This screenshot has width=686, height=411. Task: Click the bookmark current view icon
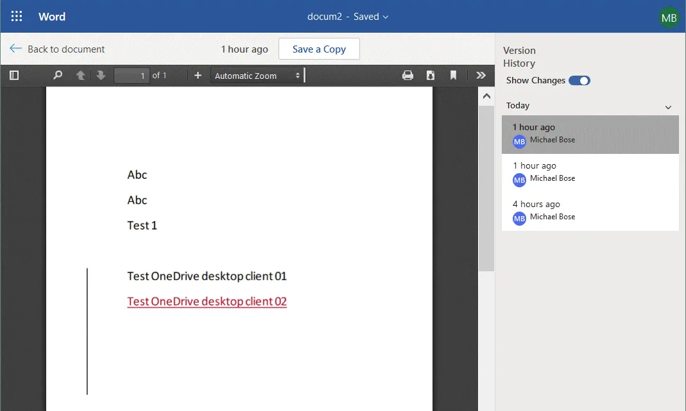pos(453,76)
